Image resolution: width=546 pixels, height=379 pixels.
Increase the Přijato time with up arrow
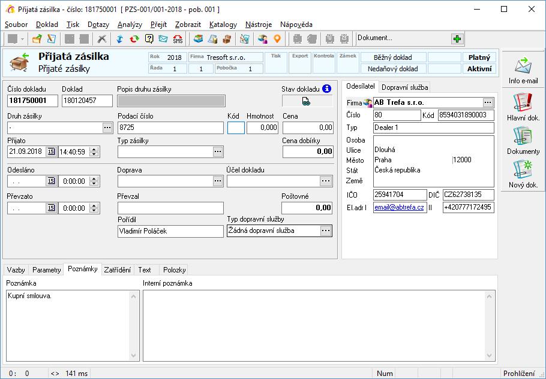[94, 149]
